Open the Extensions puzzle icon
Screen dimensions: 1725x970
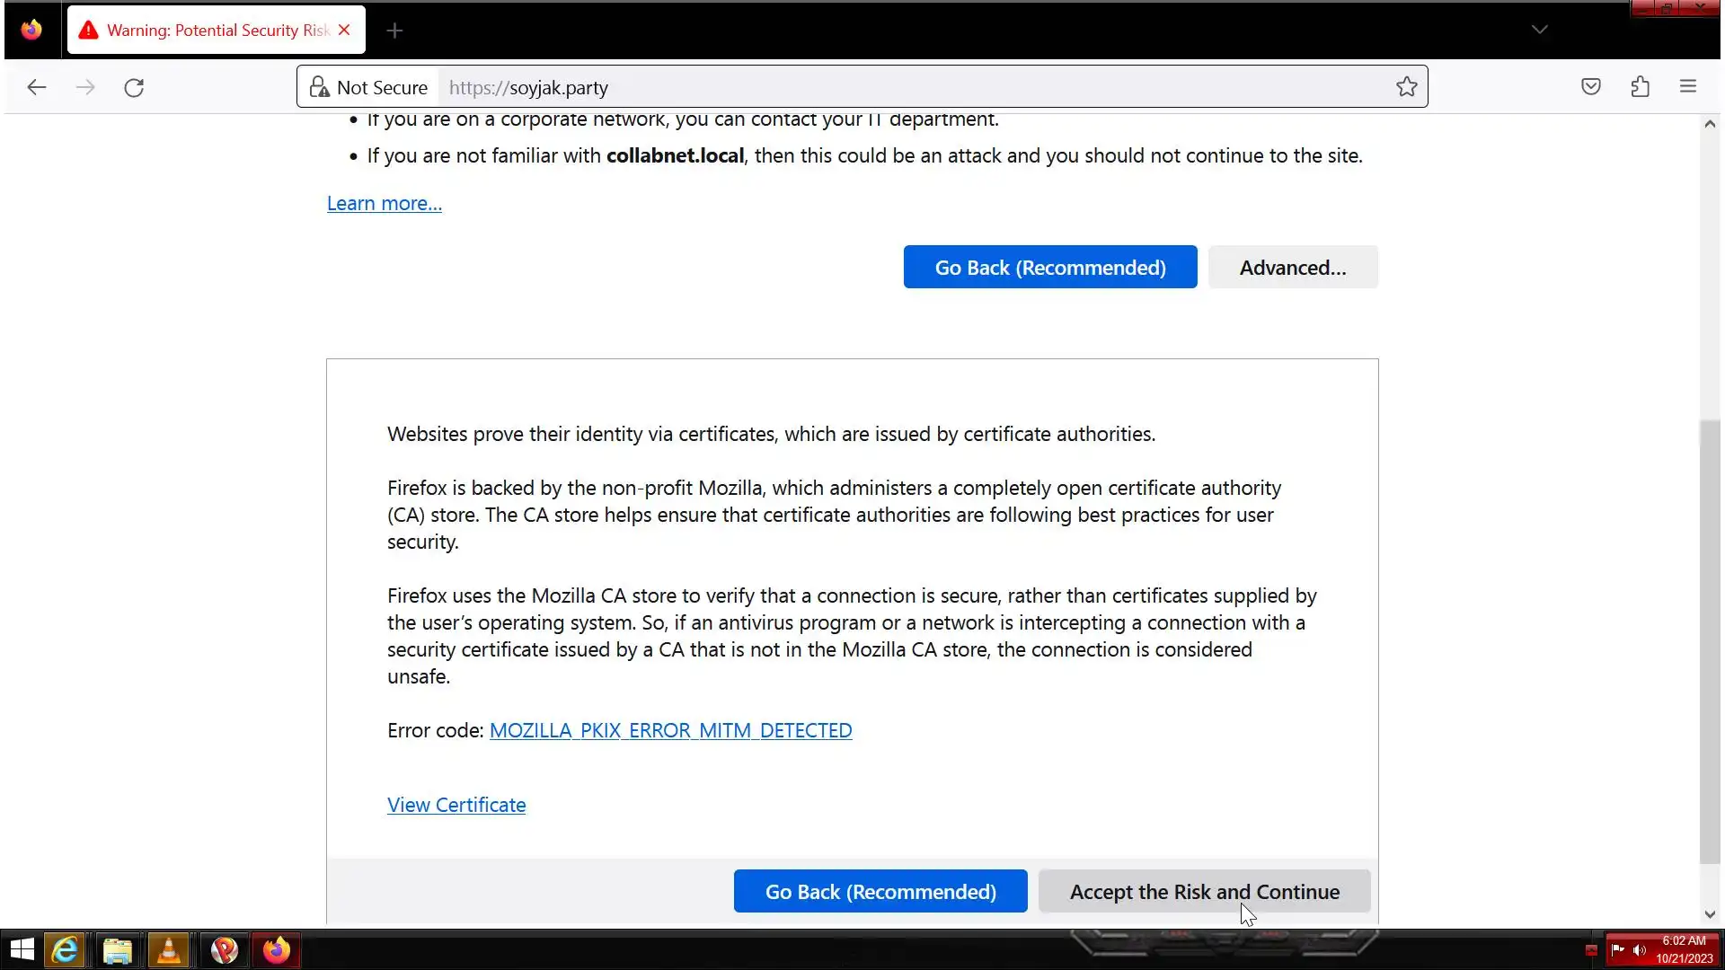point(1640,87)
